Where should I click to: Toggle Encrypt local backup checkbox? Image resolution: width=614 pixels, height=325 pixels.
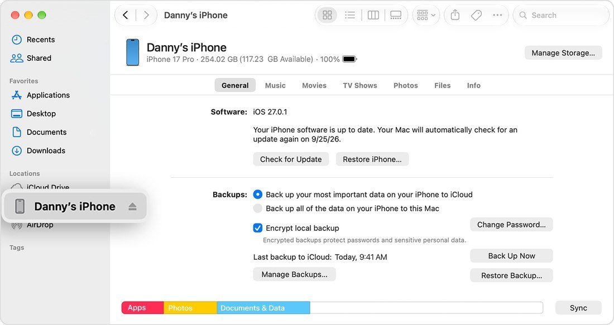[x=258, y=228]
